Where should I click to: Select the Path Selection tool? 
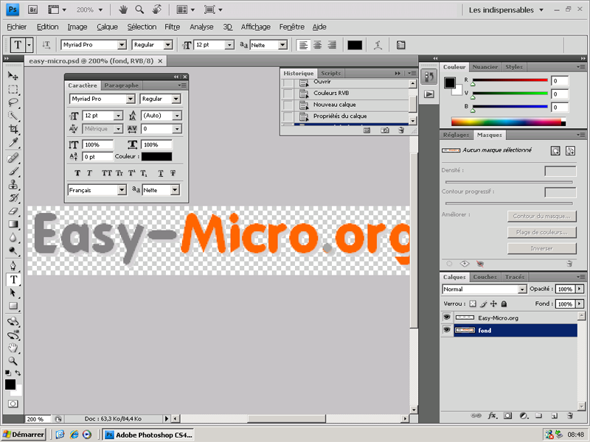[13, 292]
